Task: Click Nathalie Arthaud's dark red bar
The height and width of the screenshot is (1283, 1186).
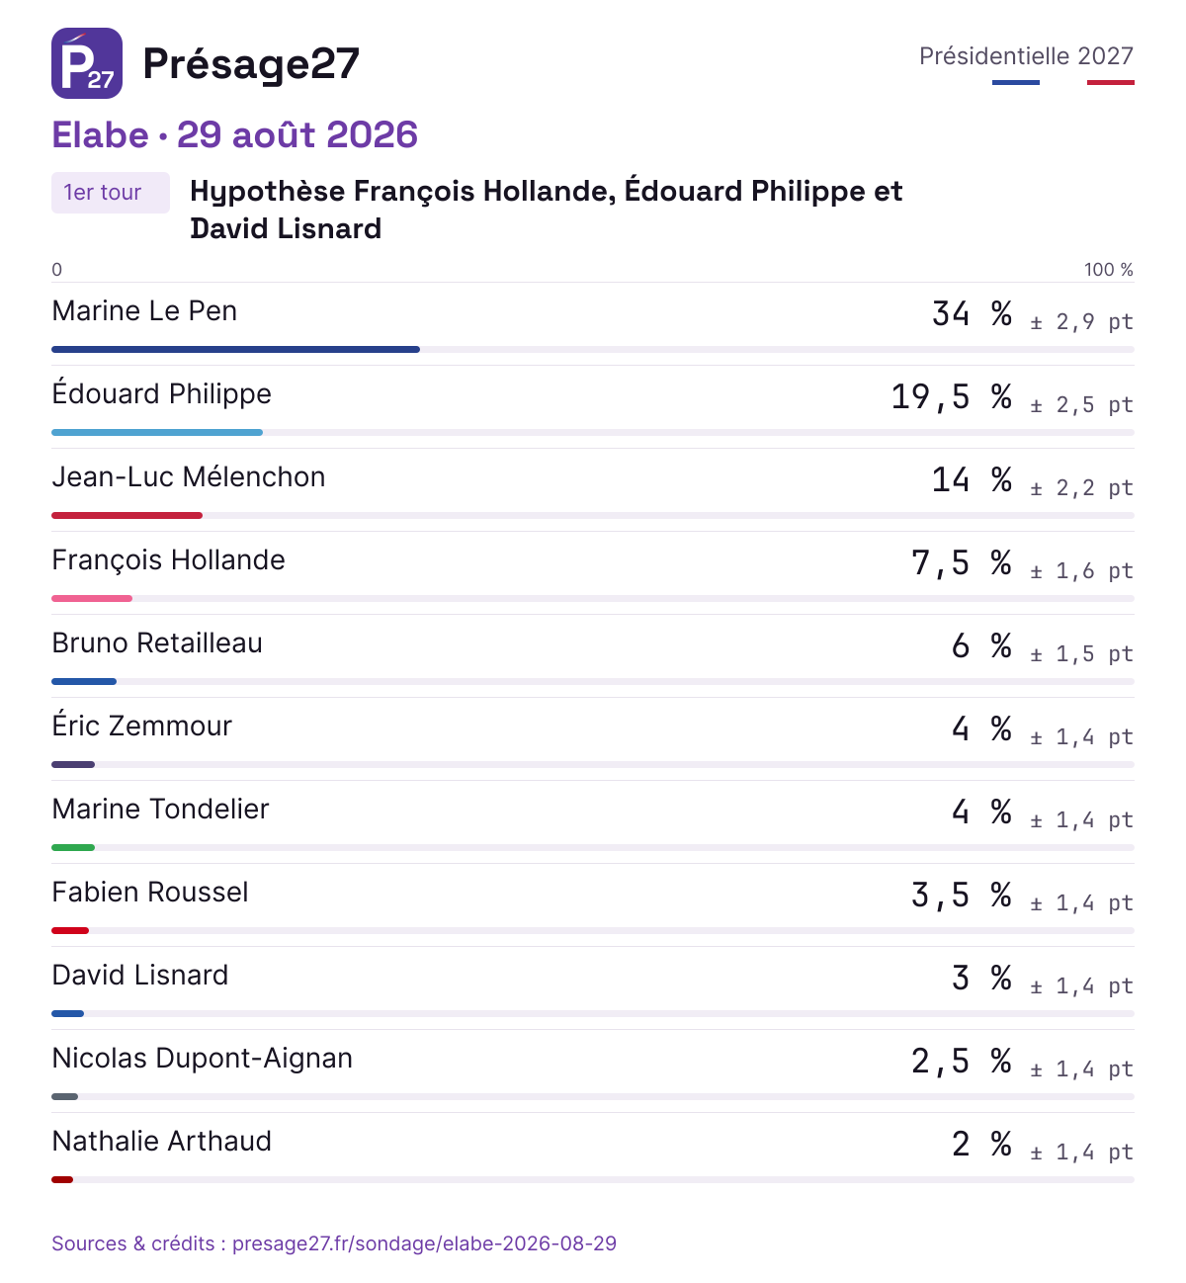Action: pos(62,1179)
